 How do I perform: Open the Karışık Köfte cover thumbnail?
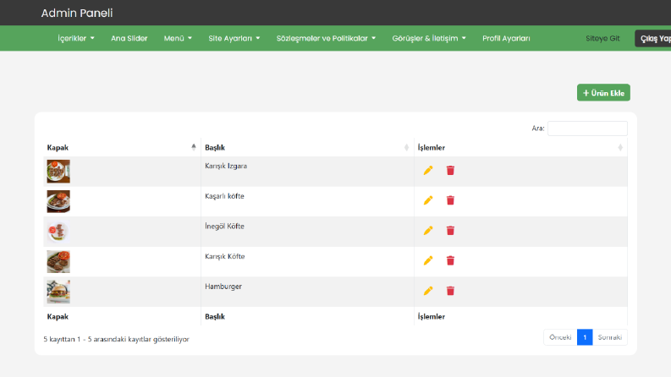[x=58, y=261]
